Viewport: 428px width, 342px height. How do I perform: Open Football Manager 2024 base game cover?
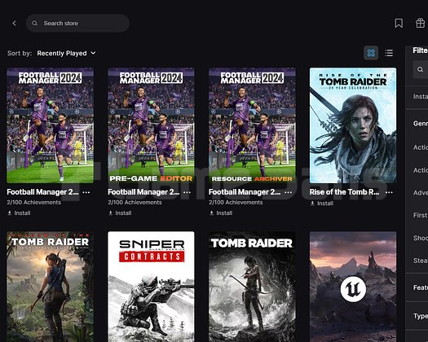click(x=50, y=125)
